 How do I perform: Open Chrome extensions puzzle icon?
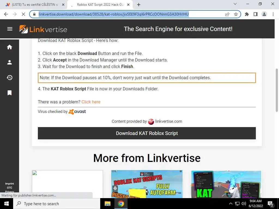(247, 14)
